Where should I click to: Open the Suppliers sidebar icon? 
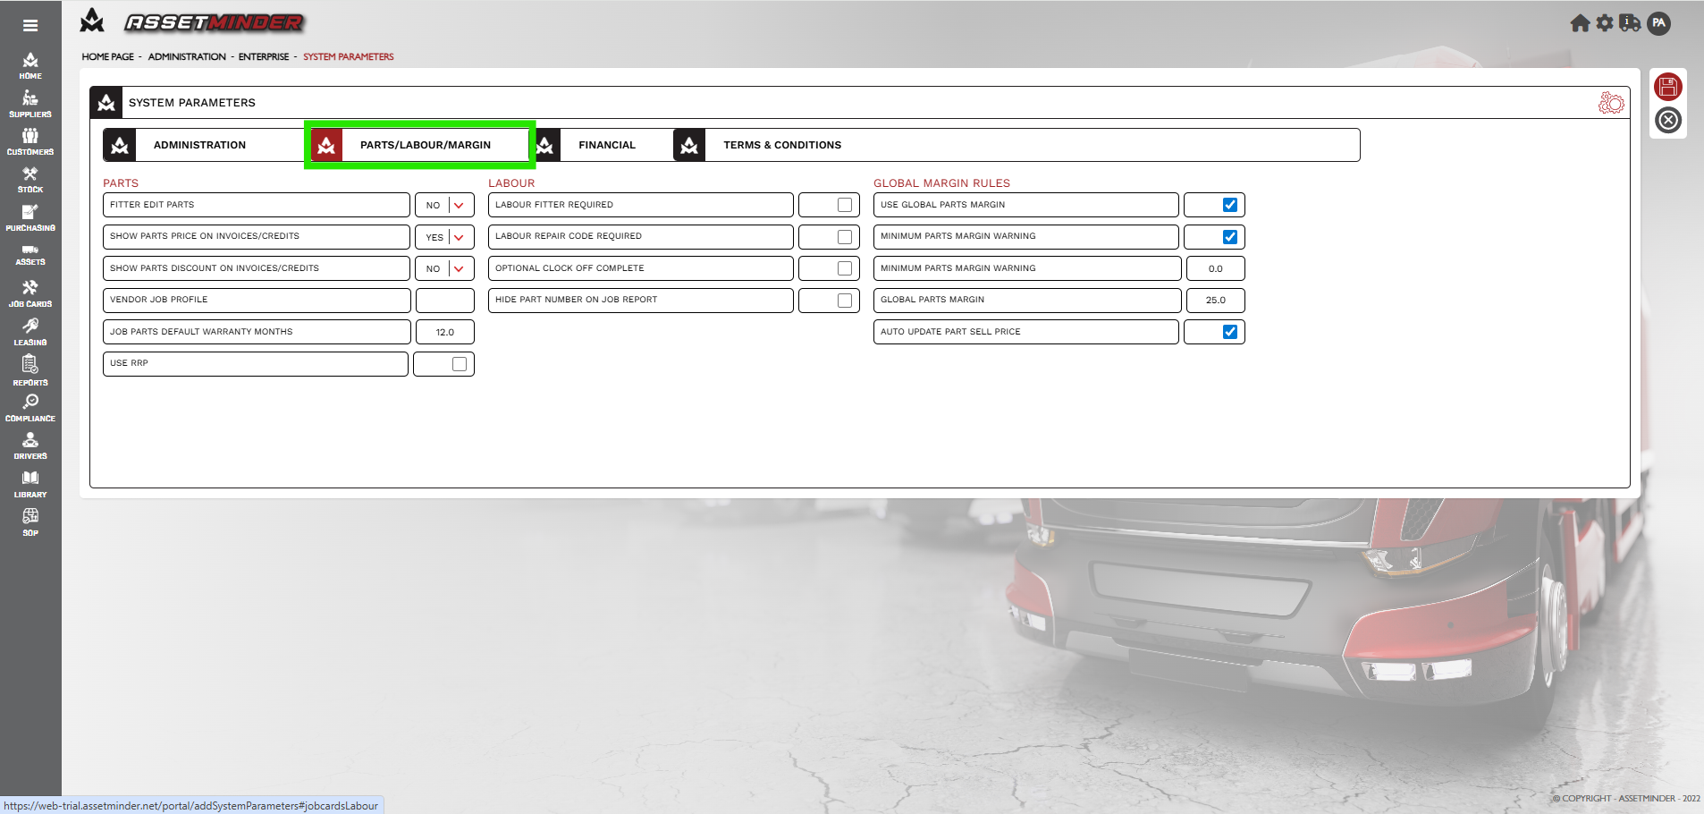(30, 103)
